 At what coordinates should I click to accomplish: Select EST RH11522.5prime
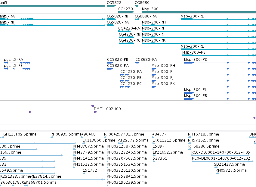pyautogui.click(x=88, y=165)
